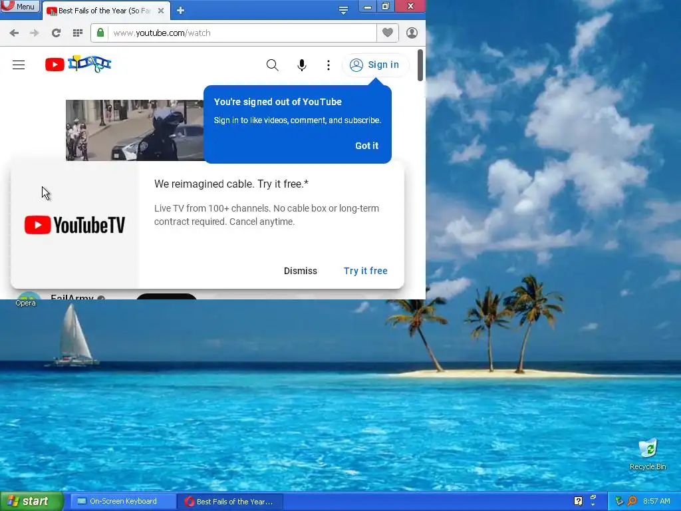Select Opera Best Fails taskbar item
The image size is (681, 511).
(230, 502)
